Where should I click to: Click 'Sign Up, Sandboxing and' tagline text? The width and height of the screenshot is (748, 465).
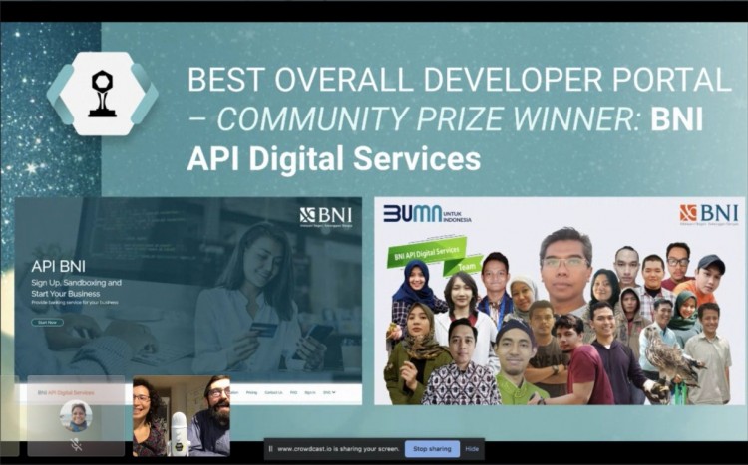[77, 283]
